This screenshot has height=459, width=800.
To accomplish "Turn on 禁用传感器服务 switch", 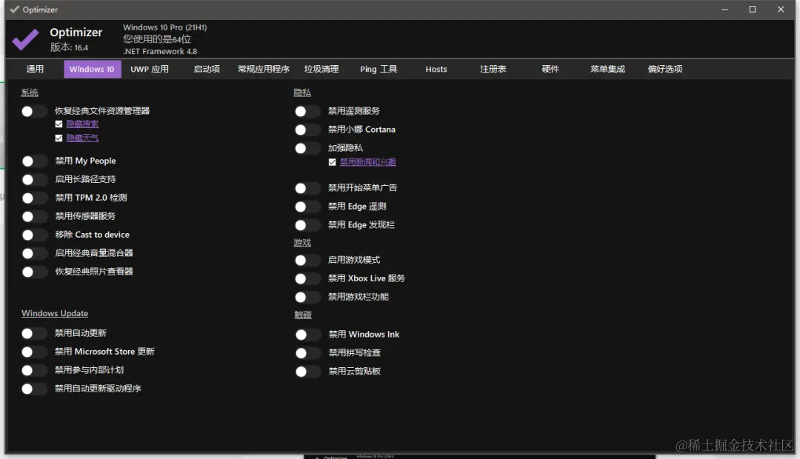I will 33,217.
